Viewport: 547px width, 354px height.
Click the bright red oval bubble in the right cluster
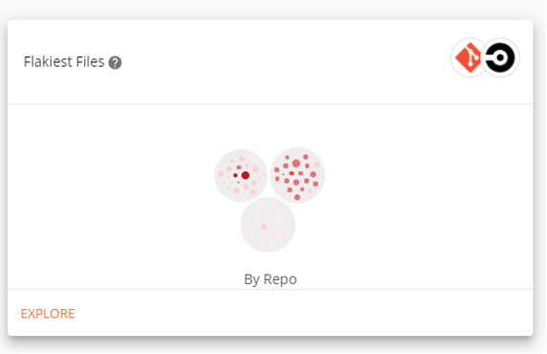(x=292, y=173)
